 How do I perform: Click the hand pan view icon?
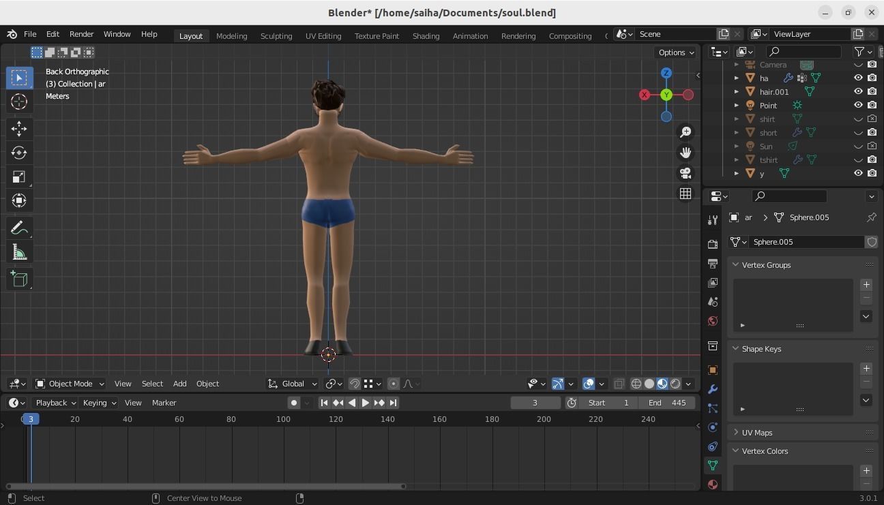(x=686, y=153)
